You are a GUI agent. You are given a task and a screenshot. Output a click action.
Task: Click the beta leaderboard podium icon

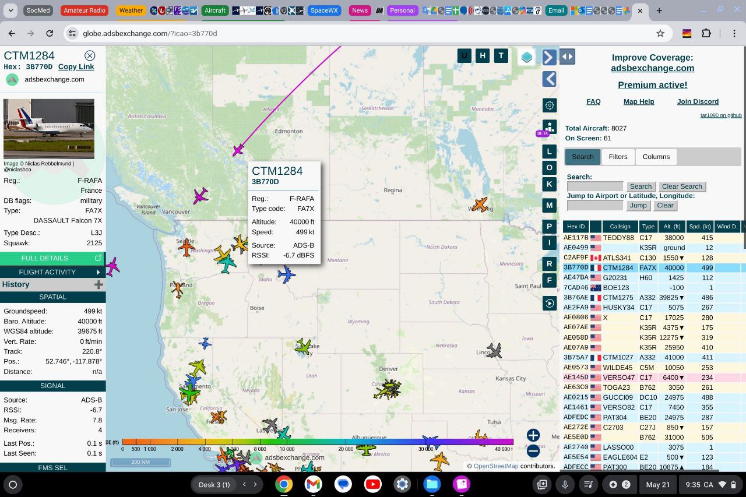(549, 126)
